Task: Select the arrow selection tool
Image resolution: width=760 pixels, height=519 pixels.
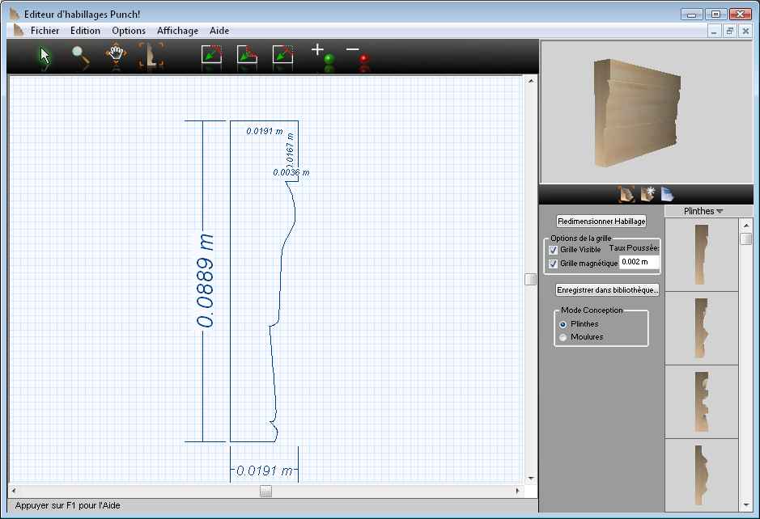Action: (45, 56)
